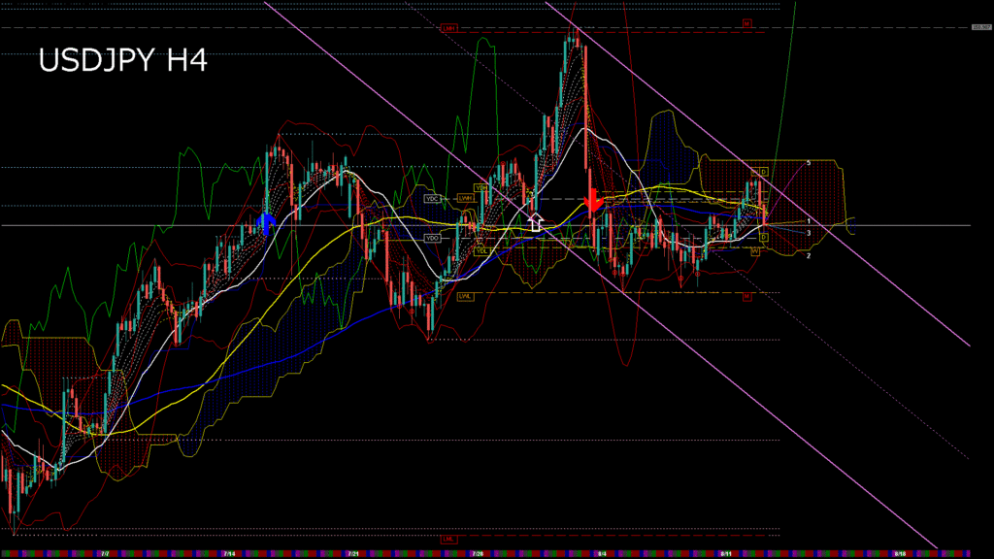The height and width of the screenshot is (559, 994).
Task: Select the 7/28 date on time axis
Action: tap(478, 554)
